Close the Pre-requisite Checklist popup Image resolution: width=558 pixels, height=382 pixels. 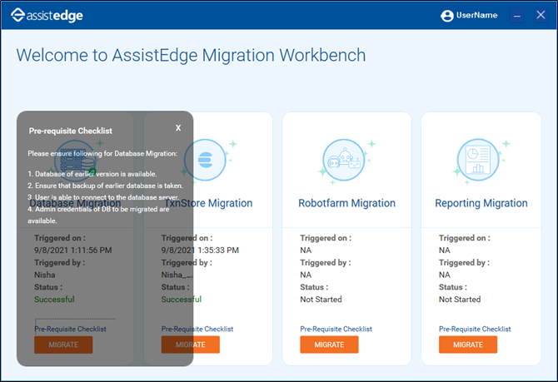point(178,128)
